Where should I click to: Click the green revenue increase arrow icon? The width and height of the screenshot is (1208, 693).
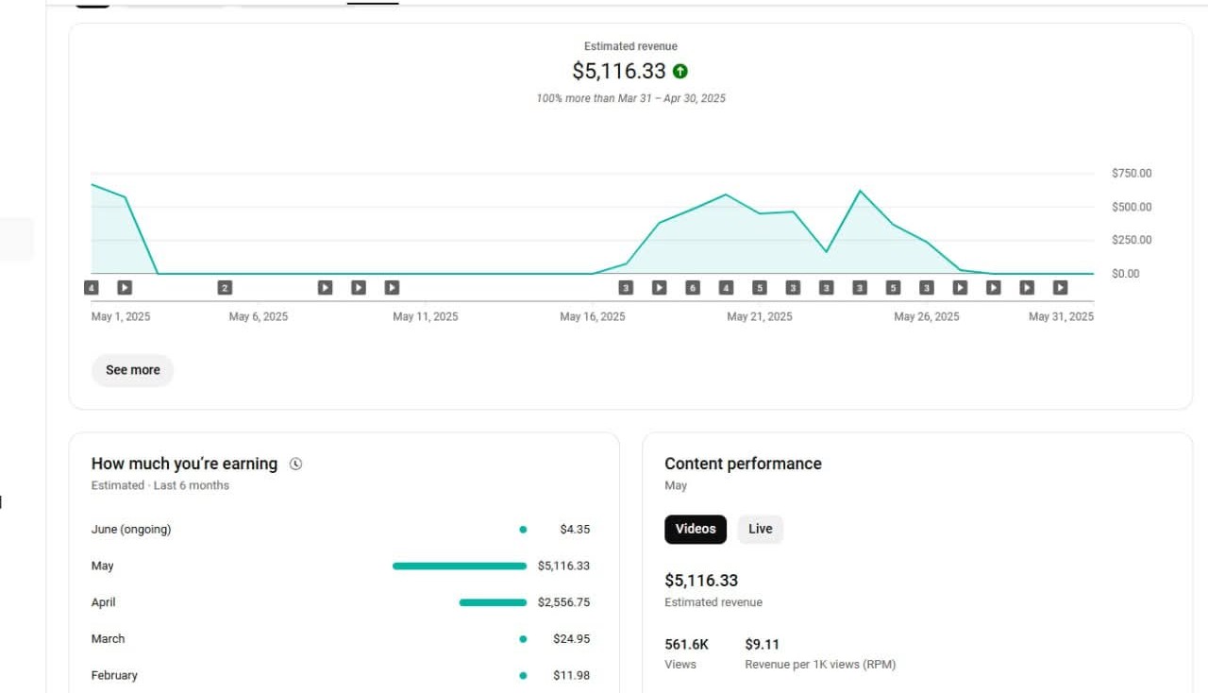pyautogui.click(x=681, y=71)
